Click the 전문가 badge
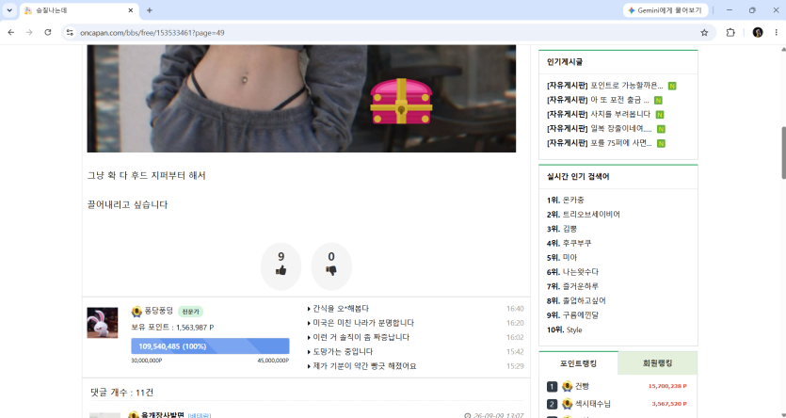Screen dimensions: 786x418 (x=190, y=312)
